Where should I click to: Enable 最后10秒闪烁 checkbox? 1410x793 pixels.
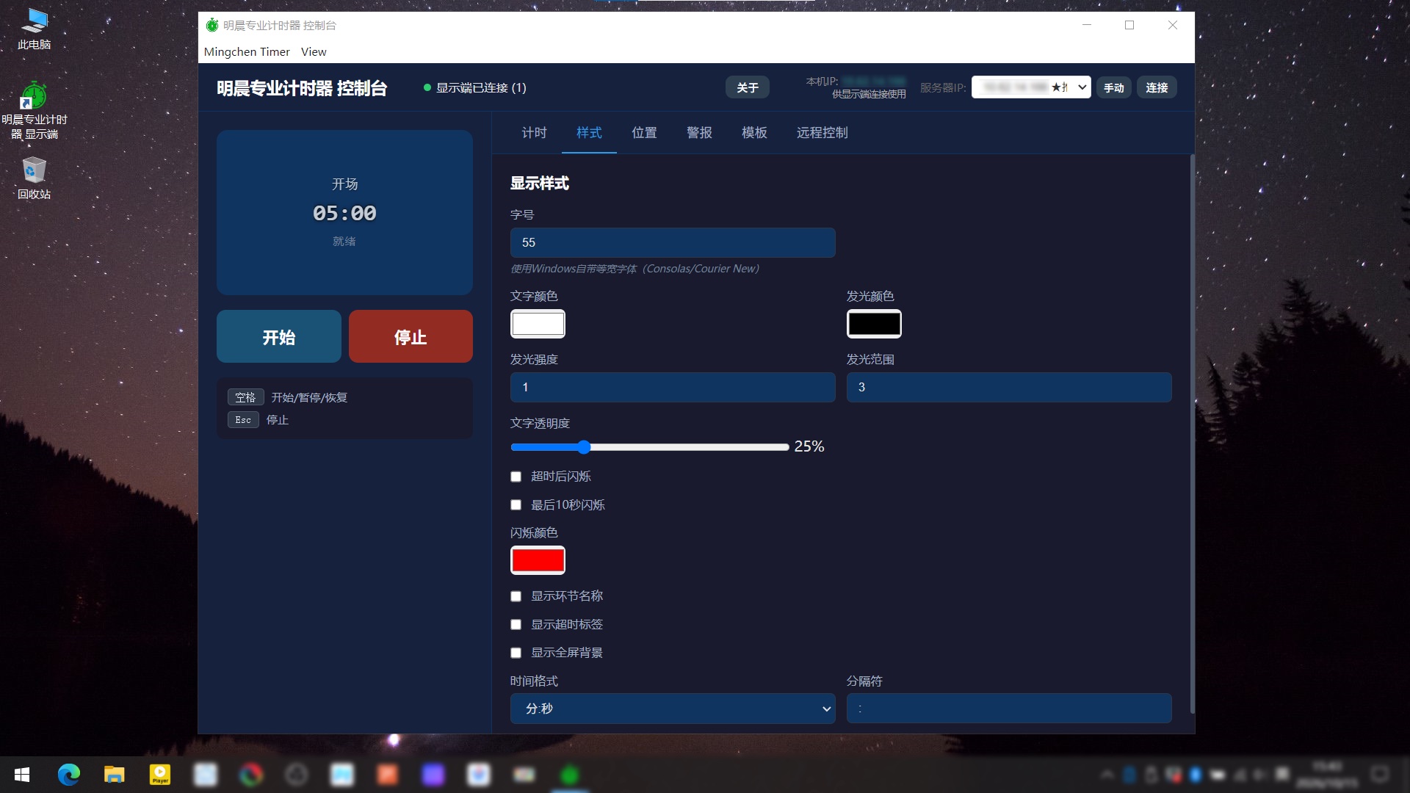point(516,505)
